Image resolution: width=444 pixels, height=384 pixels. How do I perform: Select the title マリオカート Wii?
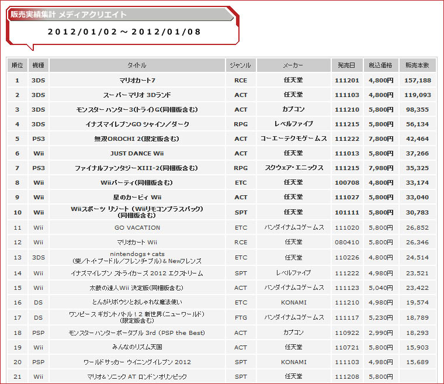coord(137,243)
